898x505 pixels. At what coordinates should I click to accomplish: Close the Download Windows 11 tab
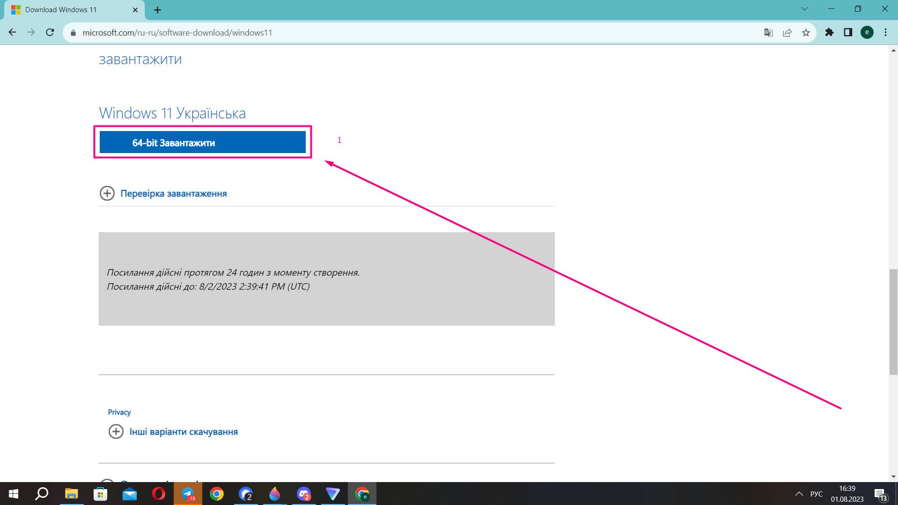(135, 10)
